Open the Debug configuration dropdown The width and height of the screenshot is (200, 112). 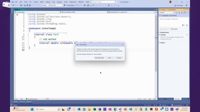(45, 5)
